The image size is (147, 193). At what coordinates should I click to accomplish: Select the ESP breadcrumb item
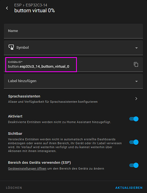[x=18, y=5]
